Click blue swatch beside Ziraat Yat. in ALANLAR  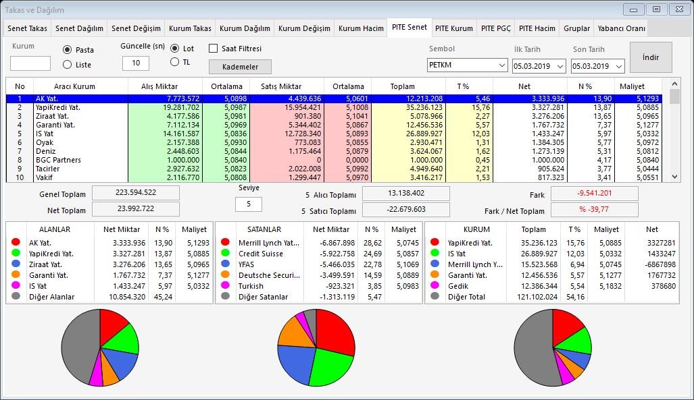coord(16,264)
